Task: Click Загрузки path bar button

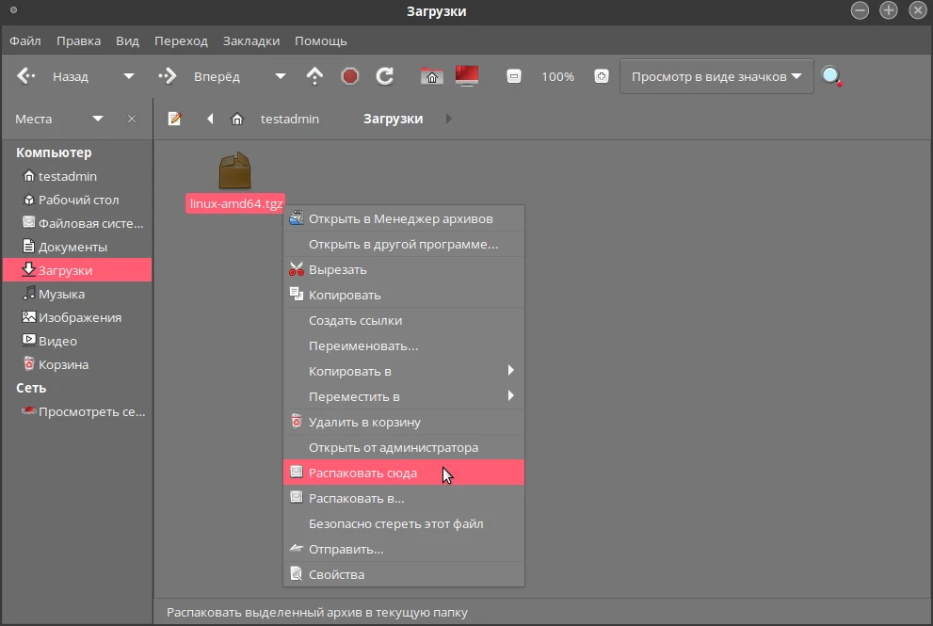Action: click(394, 119)
